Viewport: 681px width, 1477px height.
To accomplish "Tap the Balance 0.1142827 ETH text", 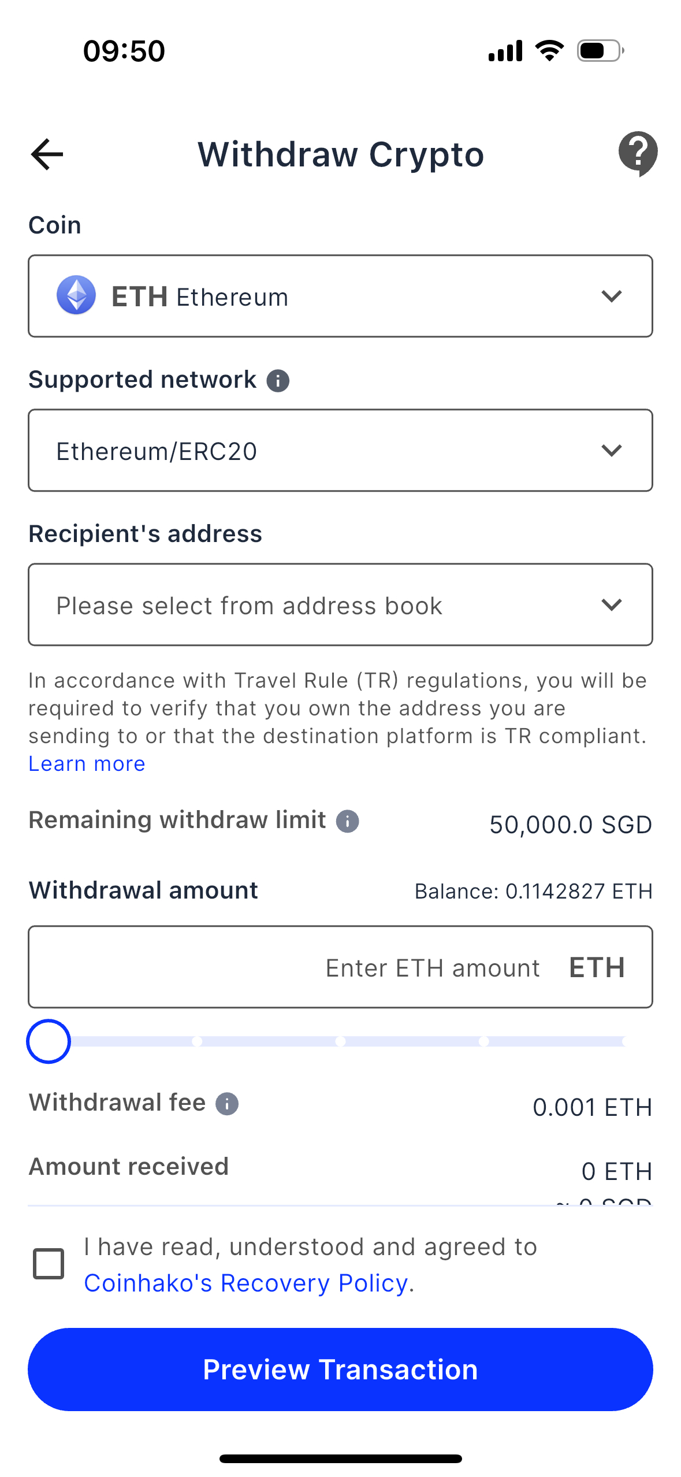I will 533,891.
